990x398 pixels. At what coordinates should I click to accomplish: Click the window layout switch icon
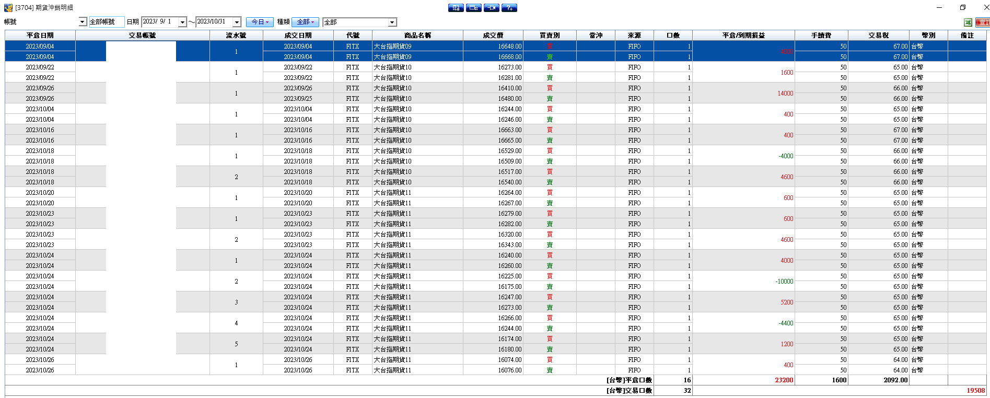pos(456,8)
